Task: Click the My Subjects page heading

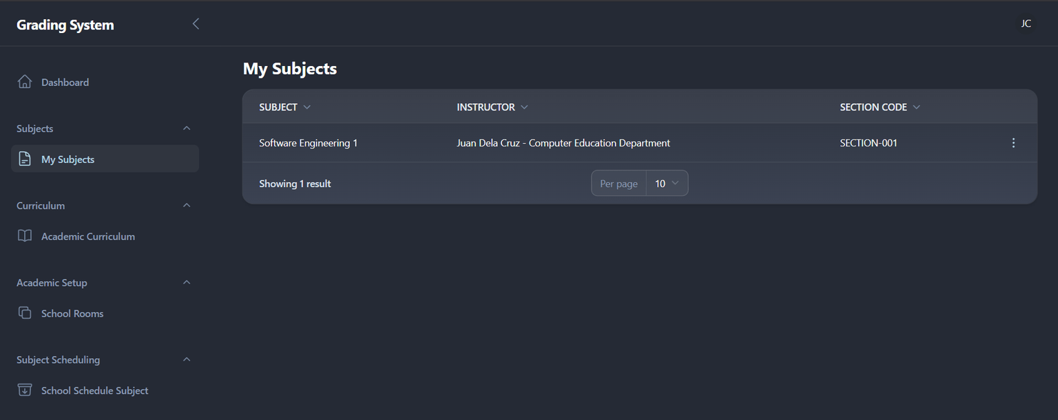Action: [290, 69]
